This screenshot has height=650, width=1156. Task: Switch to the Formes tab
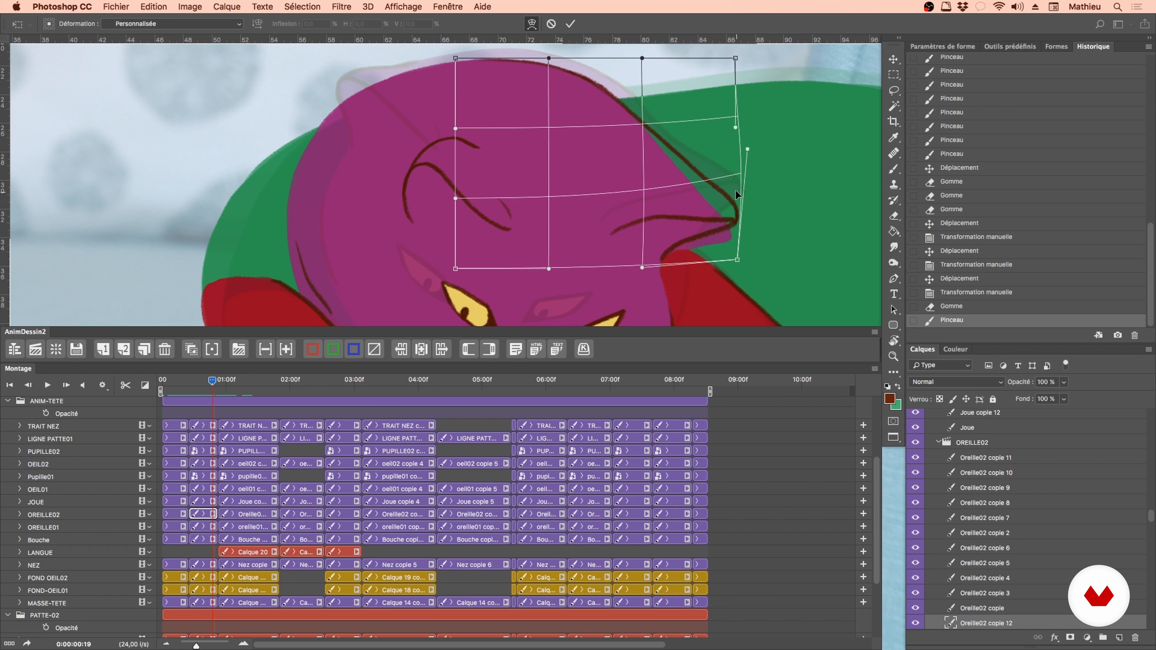pyautogui.click(x=1056, y=46)
